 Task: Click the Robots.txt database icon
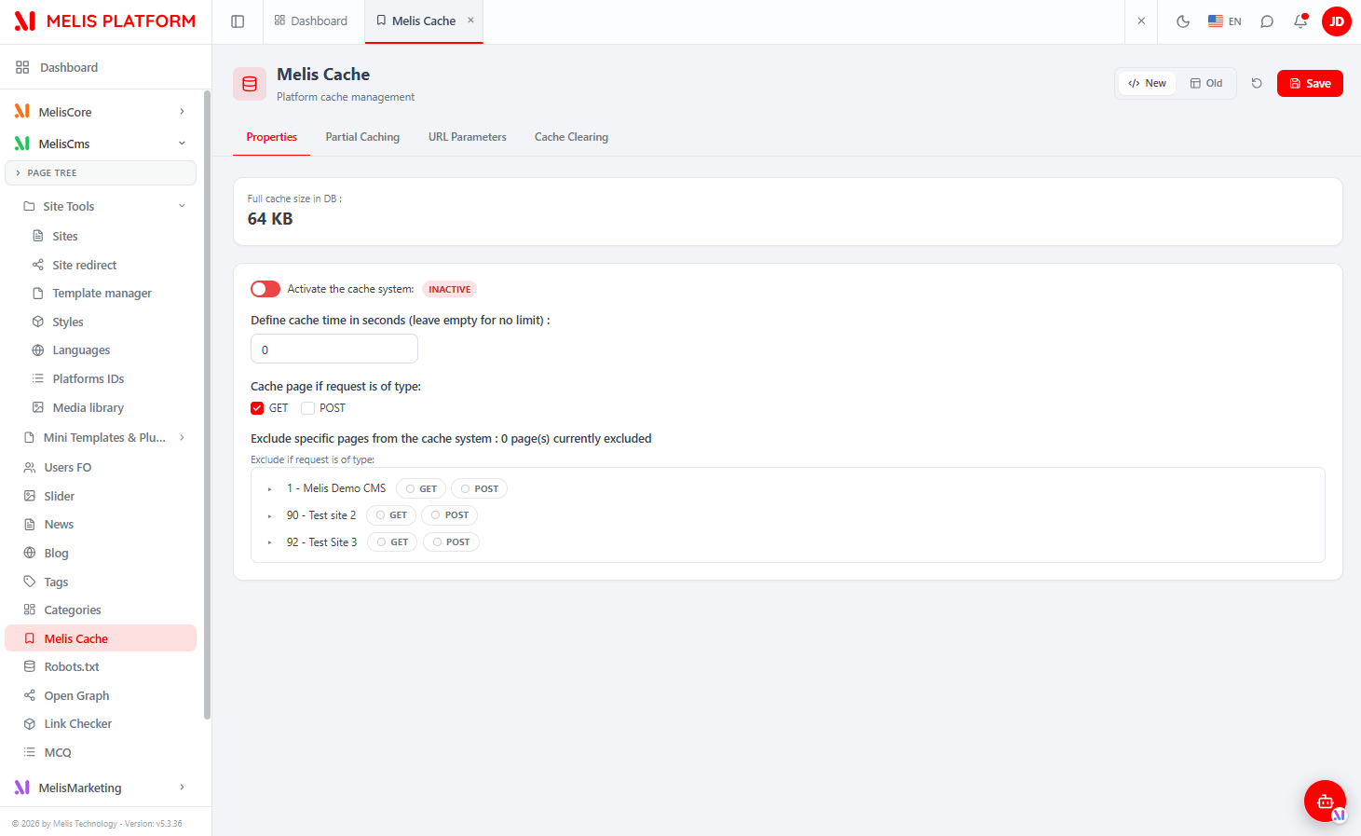coord(30,666)
